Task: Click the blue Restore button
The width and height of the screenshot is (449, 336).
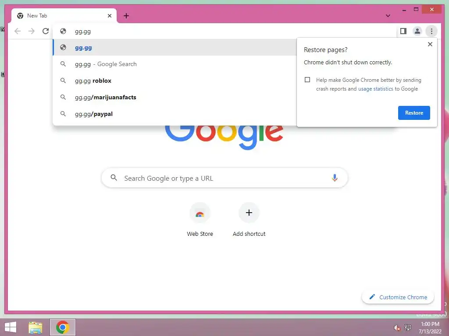Action: tap(414, 113)
